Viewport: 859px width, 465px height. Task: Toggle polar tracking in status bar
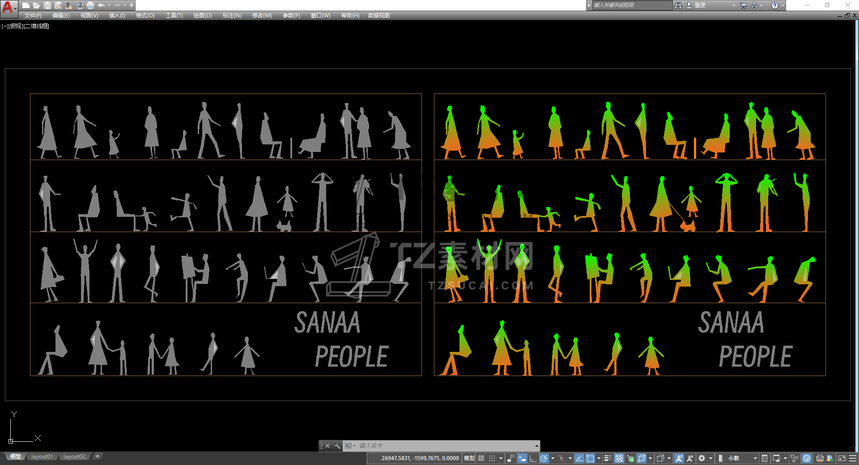544,458
